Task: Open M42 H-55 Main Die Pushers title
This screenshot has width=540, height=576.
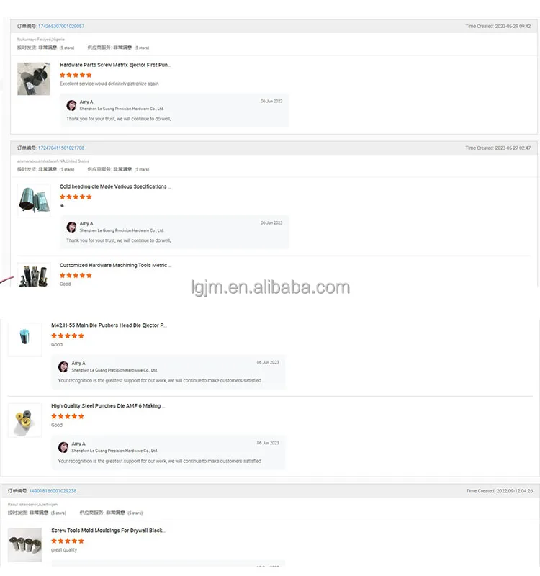Action: point(109,325)
